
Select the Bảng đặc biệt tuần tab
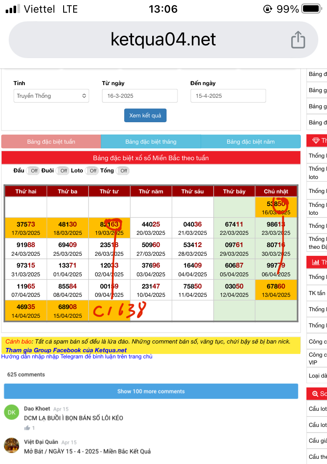(51, 141)
